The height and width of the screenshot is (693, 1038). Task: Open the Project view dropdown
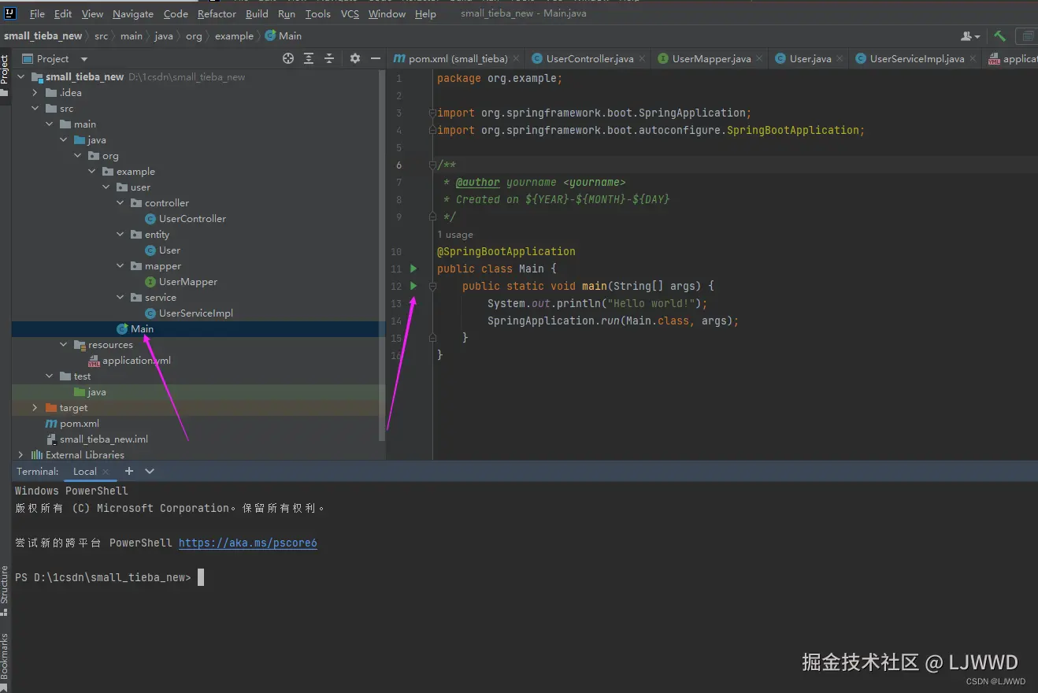(x=84, y=59)
